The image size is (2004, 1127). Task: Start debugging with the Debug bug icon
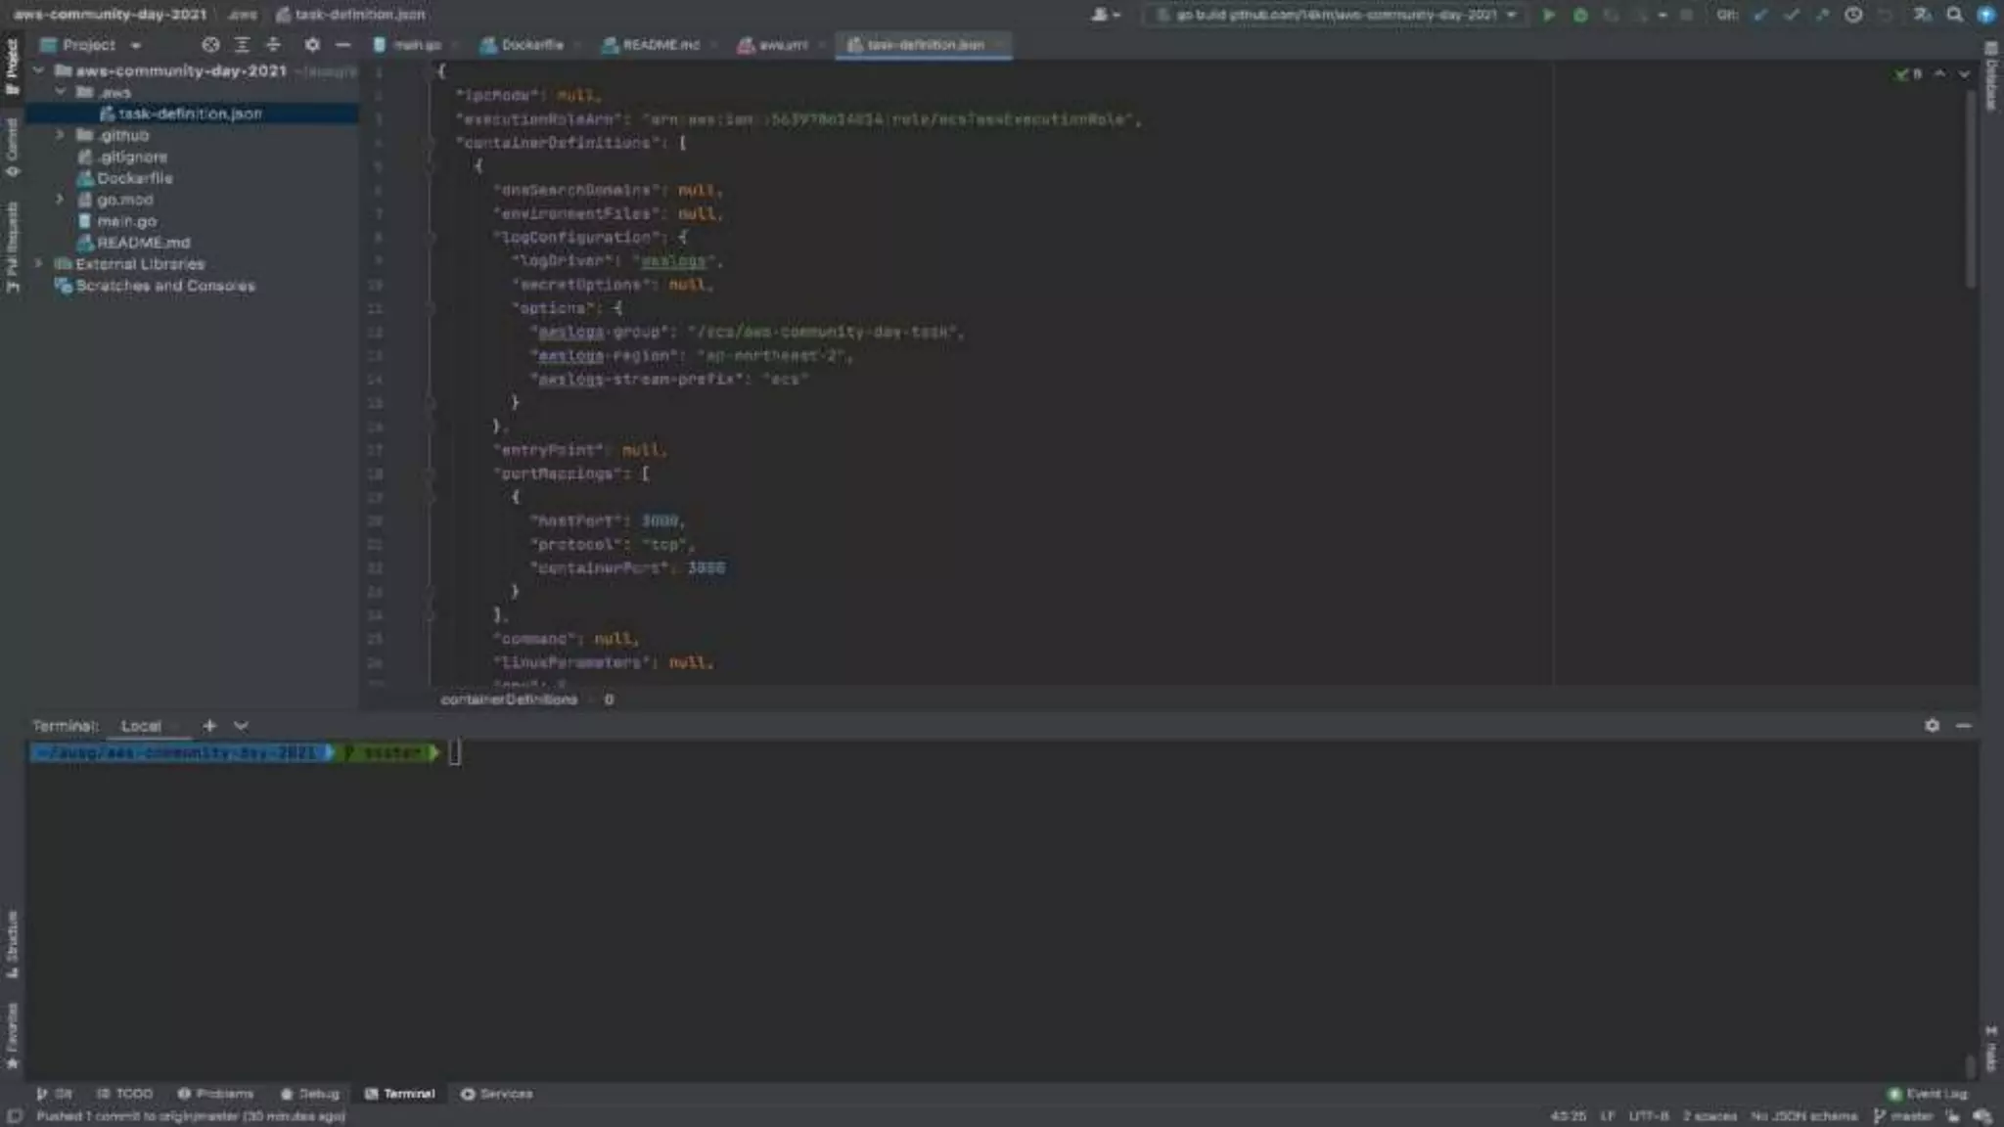(1580, 15)
